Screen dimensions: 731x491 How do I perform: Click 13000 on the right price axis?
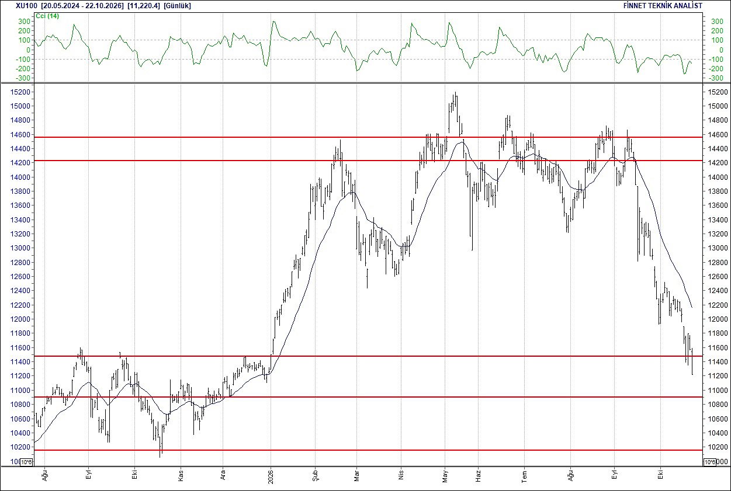point(717,248)
